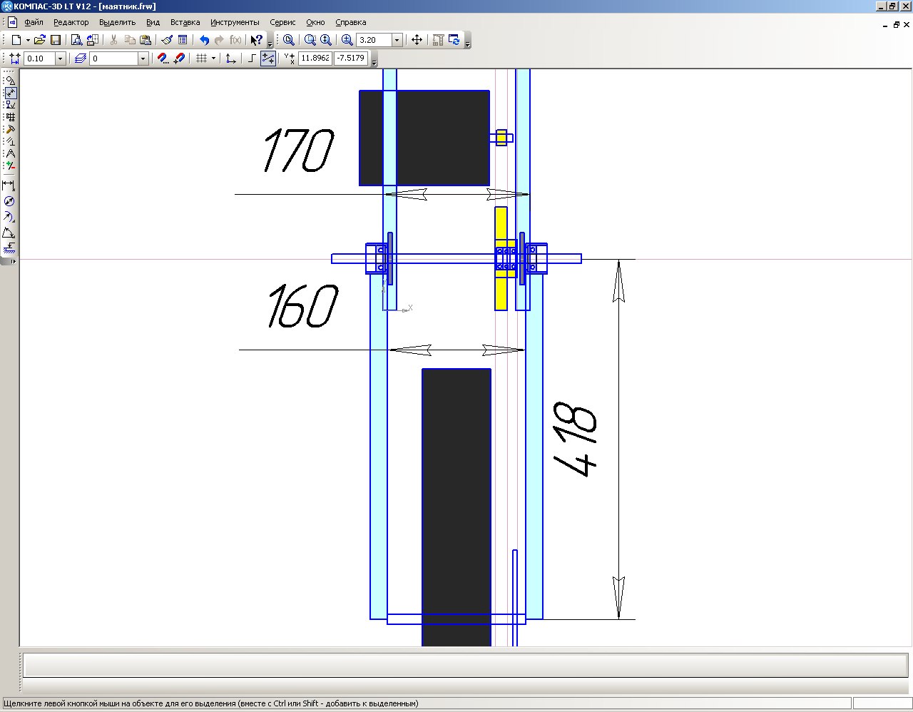The height and width of the screenshot is (712, 913).
Task: Click the X coordinate field 11.8962
Action: (x=315, y=59)
